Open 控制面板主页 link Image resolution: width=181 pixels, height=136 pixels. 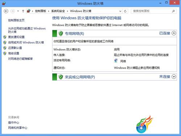[x=16, y=20]
